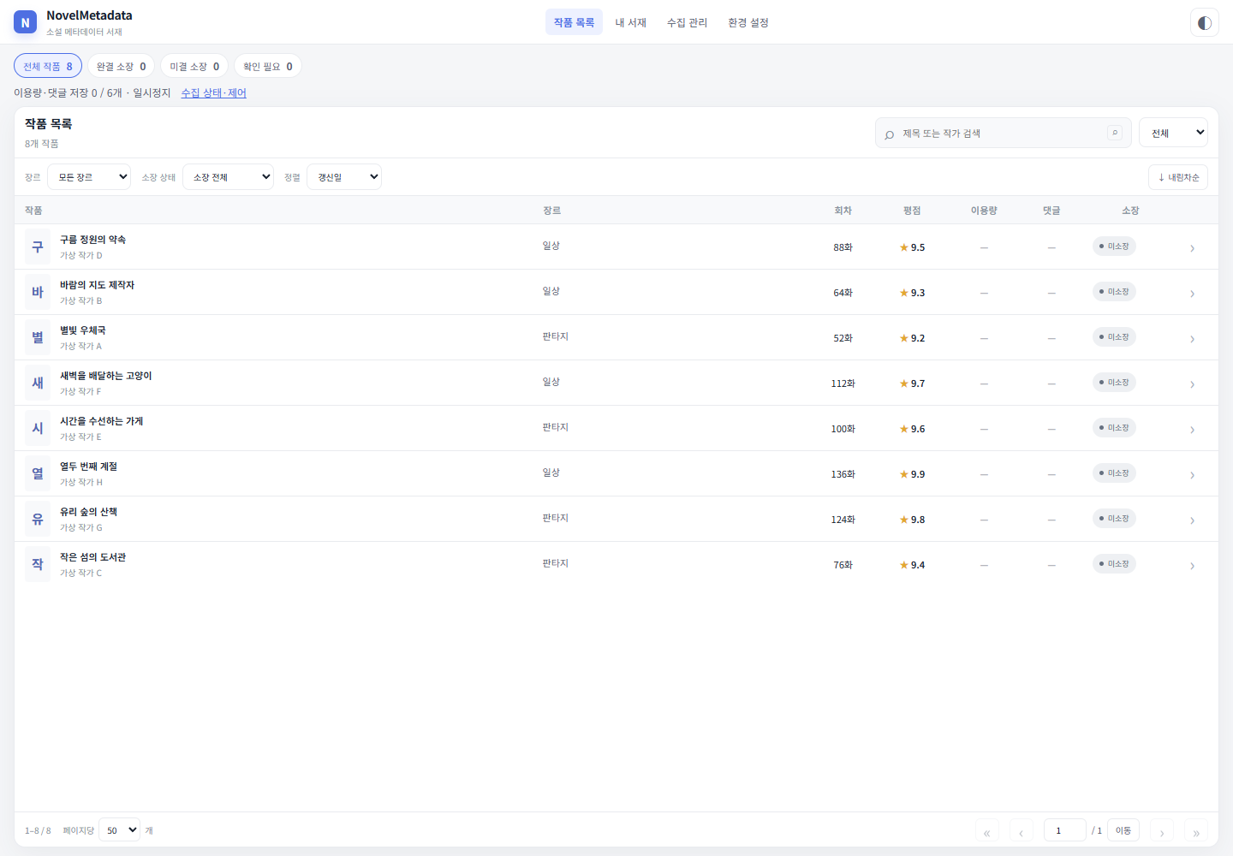
Task: Toggle the 내림차순 sort order button
Action: 1178,177
